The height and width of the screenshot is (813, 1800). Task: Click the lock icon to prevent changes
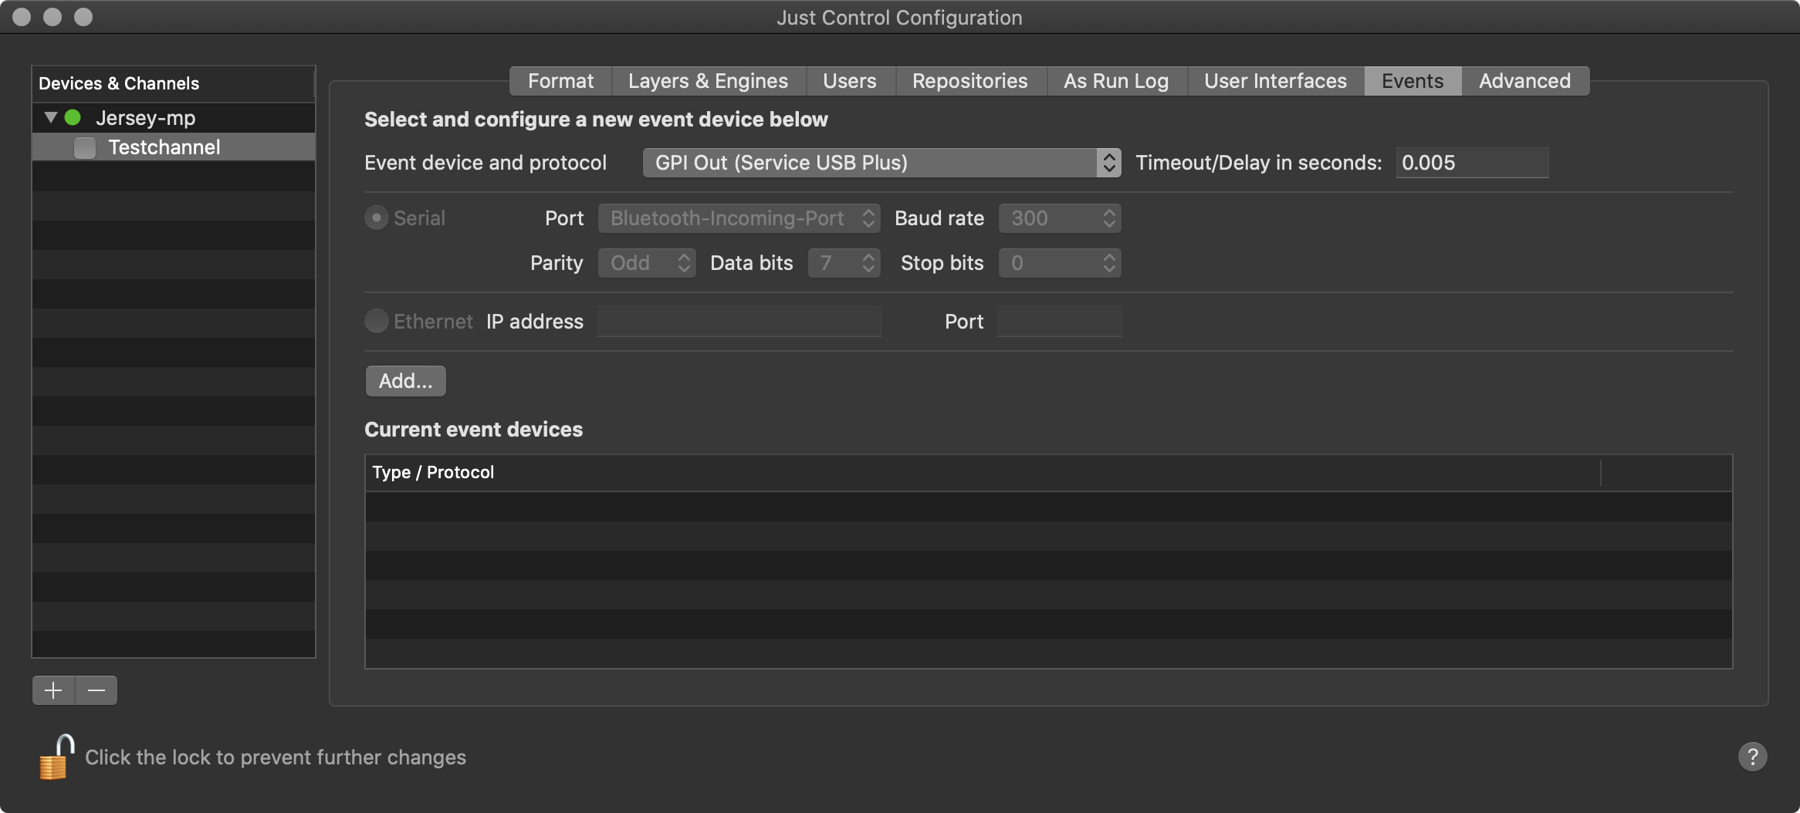click(x=56, y=757)
